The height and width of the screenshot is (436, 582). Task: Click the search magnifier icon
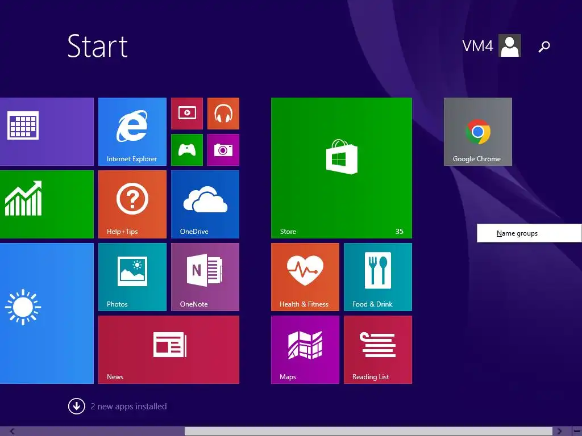(x=544, y=47)
